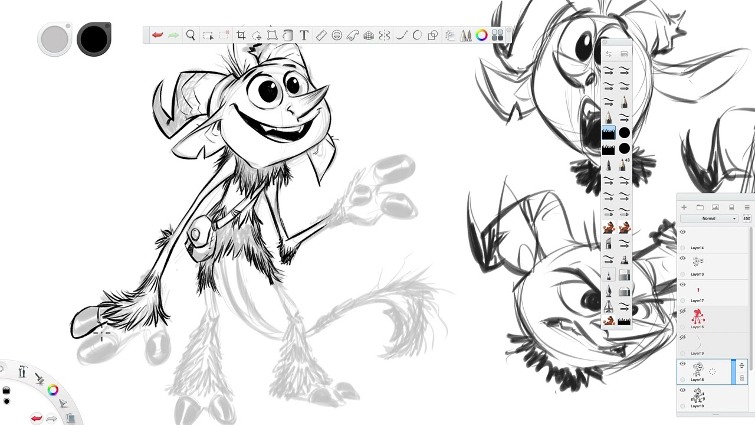755x425 pixels.
Task: Select the lasso Quick Transform tool
Action: (x=257, y=35)
